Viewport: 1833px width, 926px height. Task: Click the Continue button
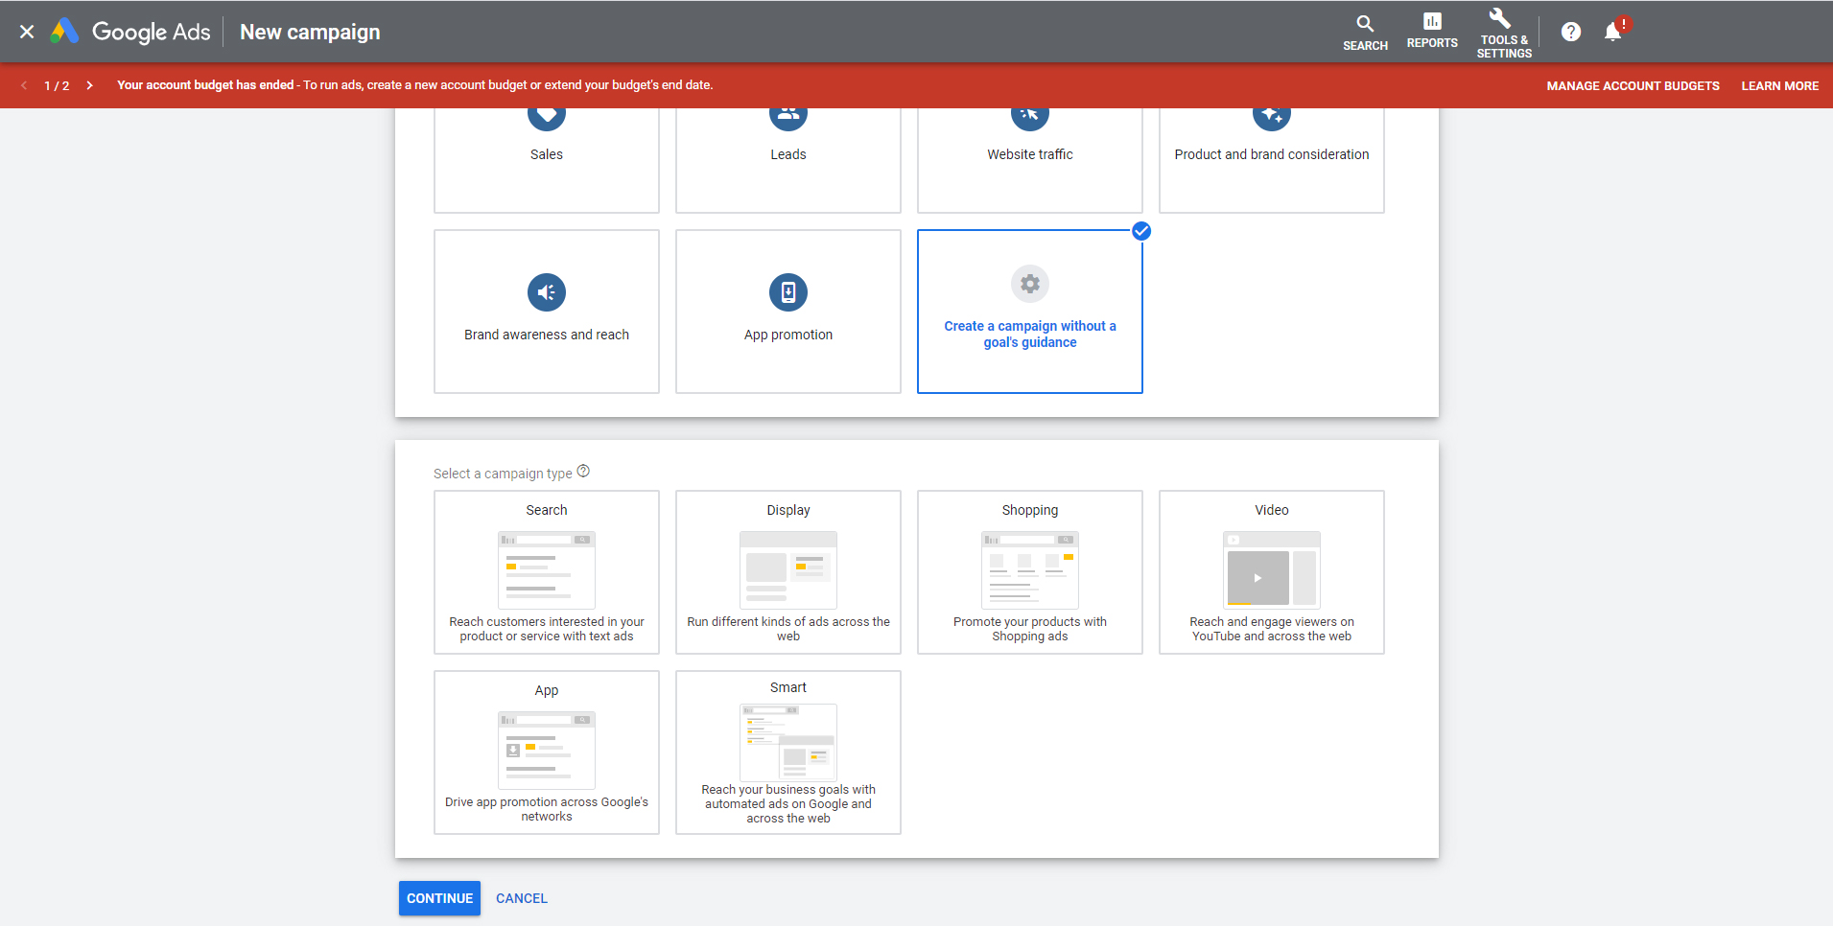[x=439, y=898]
